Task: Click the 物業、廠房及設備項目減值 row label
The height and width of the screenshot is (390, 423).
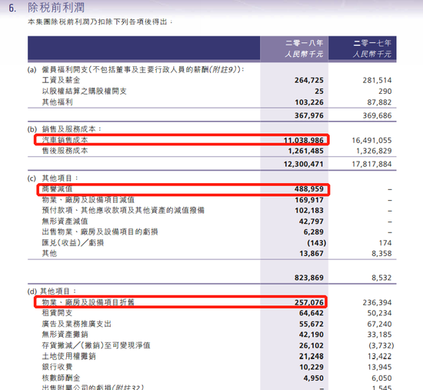Action: (88, 200)
